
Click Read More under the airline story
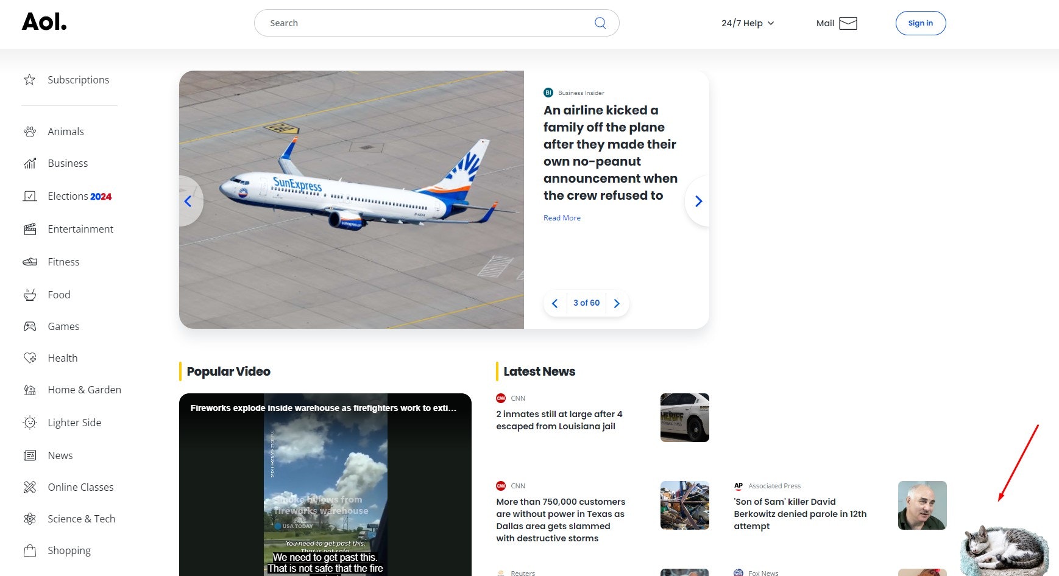pyautogui.click(x=562, y=218)
